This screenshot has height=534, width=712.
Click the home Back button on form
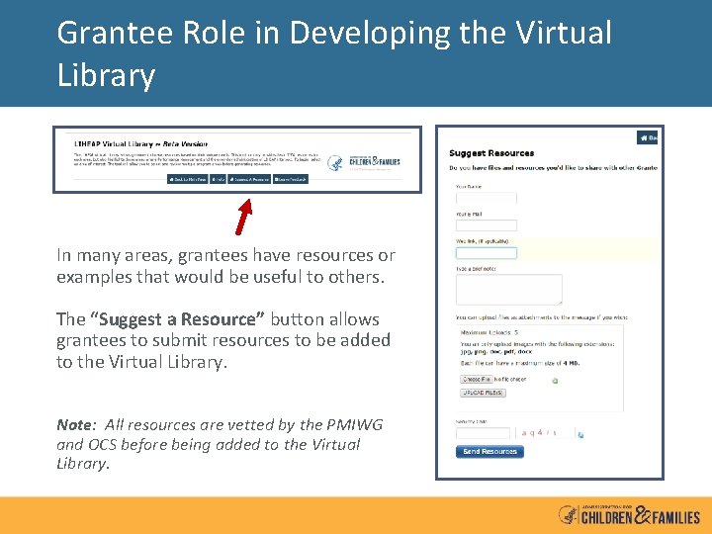pos(647,137)
